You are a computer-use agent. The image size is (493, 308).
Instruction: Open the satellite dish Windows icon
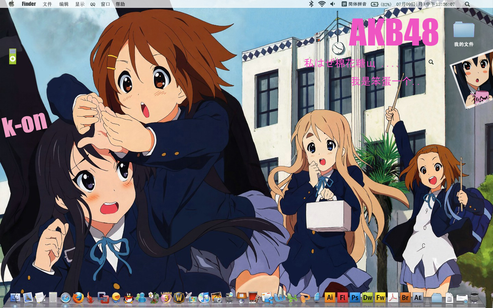pos(191,297)
